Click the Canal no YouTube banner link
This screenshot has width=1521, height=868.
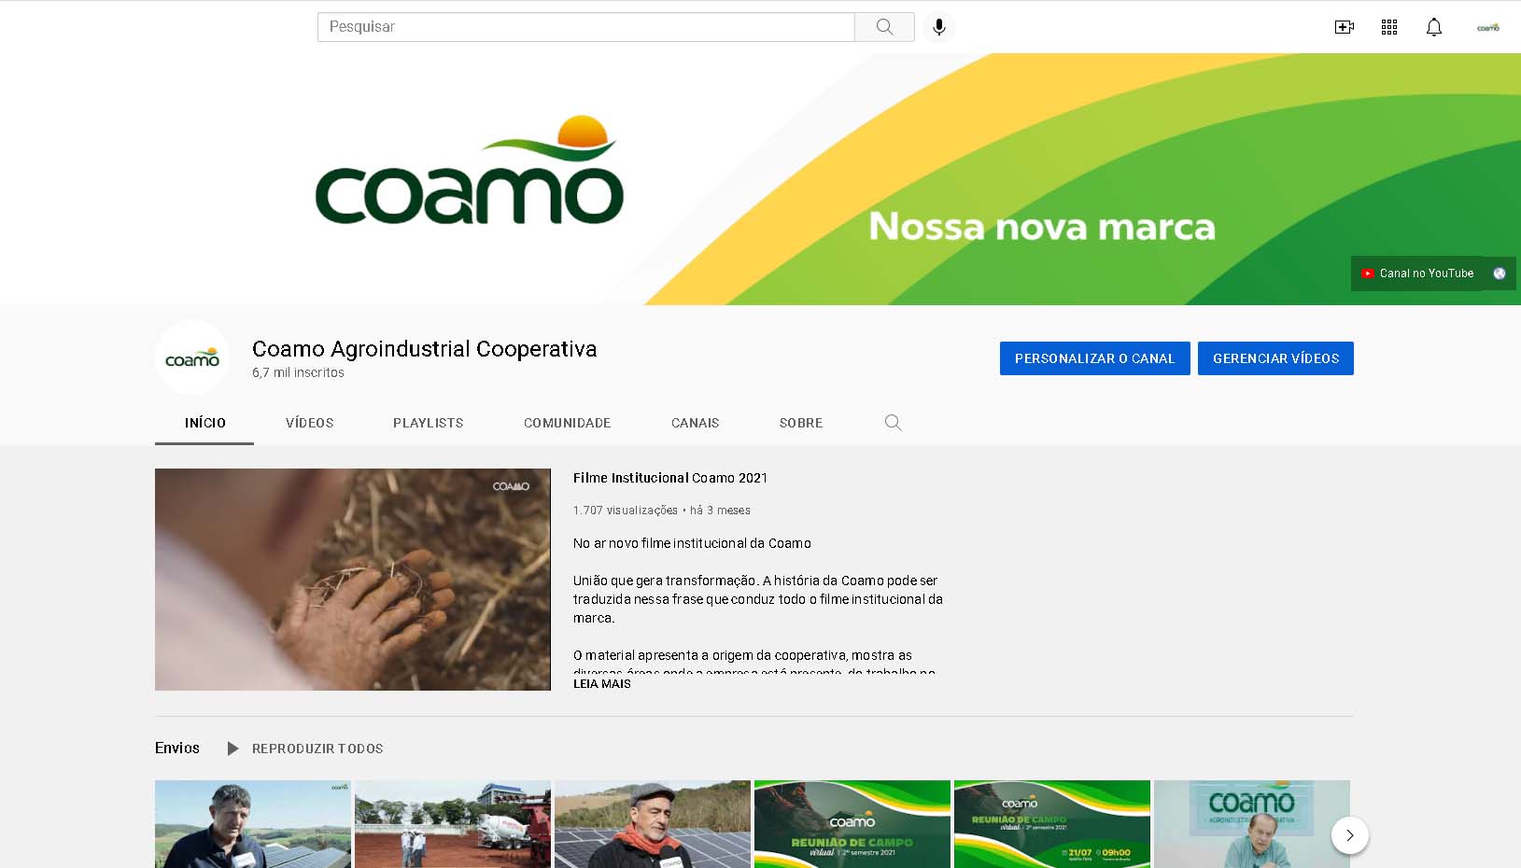tap(1416, 273)
